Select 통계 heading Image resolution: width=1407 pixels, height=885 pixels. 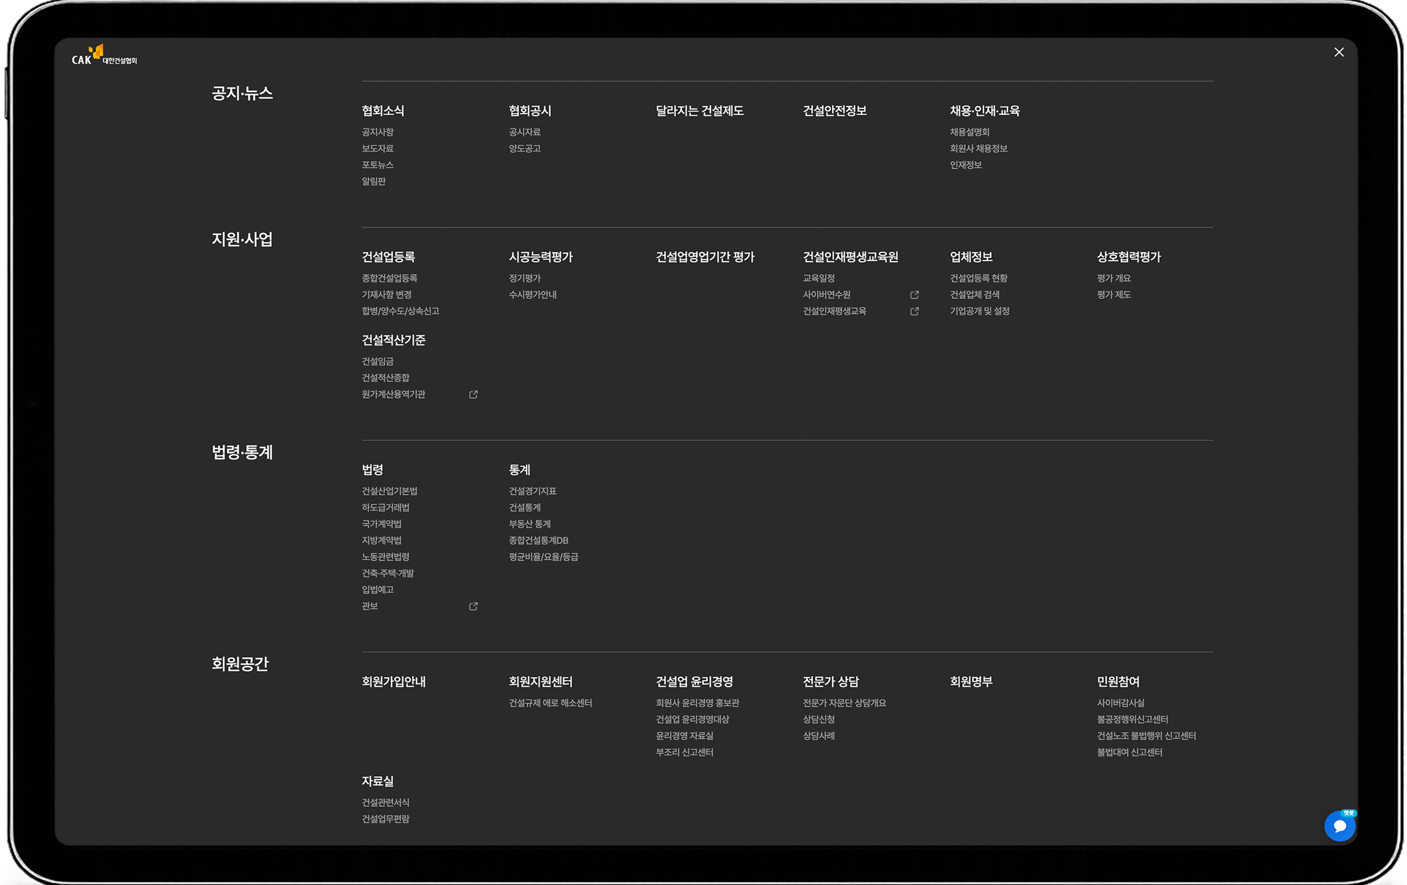(x=520, y=470)
